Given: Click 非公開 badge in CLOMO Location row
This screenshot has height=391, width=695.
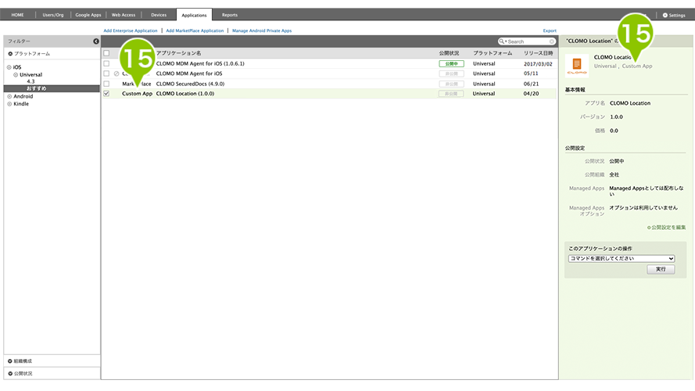Looking at the screenshot, I should [x=451, y=94].
